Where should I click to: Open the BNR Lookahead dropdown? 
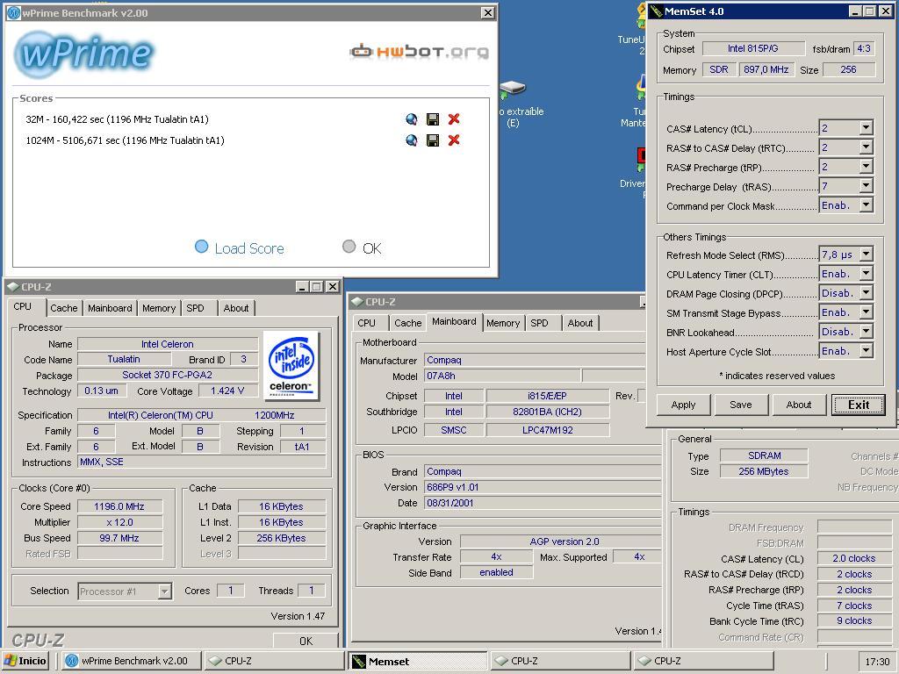(866, 332)
